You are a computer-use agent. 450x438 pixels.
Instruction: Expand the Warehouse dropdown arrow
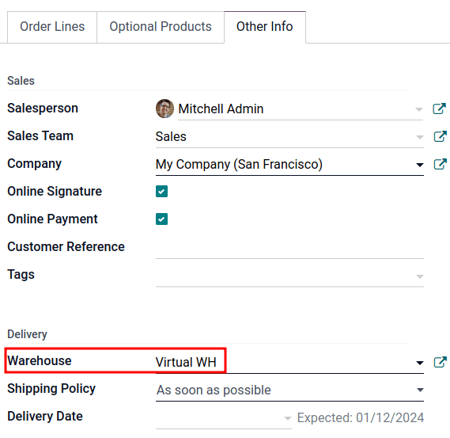tap(420, 363)
